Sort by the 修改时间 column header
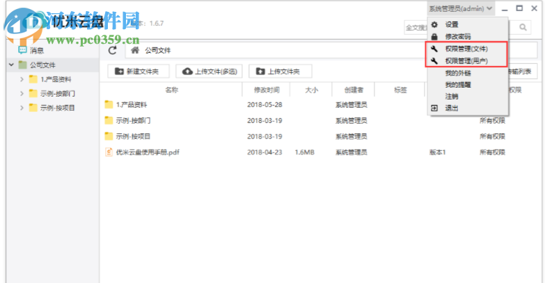545x283 pixels. point(267,90)
